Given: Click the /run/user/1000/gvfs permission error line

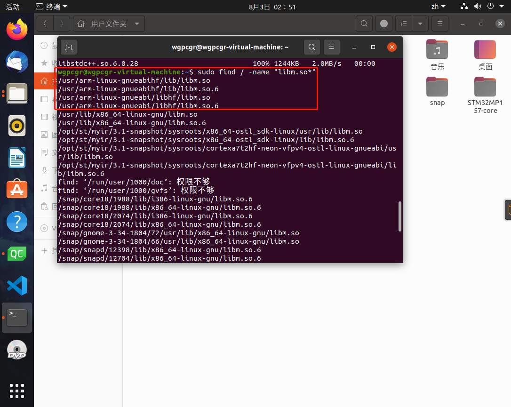Looking at the screenshot, I should (136, 190).
